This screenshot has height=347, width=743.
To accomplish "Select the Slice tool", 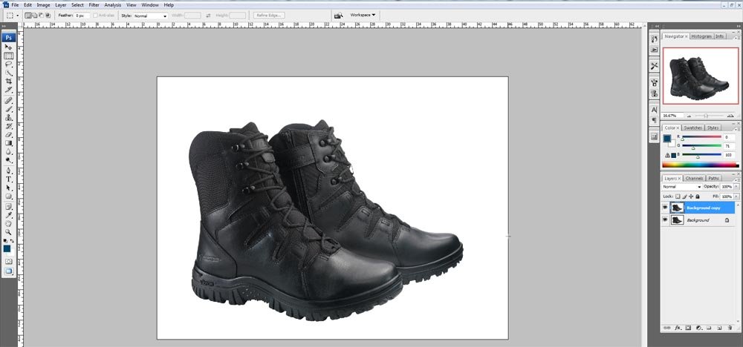I will point(8,90).
